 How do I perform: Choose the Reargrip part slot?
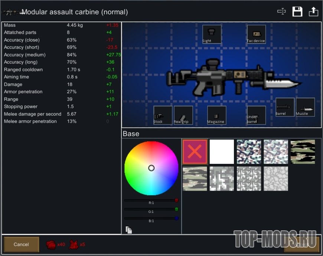pyautogui.click(x=183, y=115)
